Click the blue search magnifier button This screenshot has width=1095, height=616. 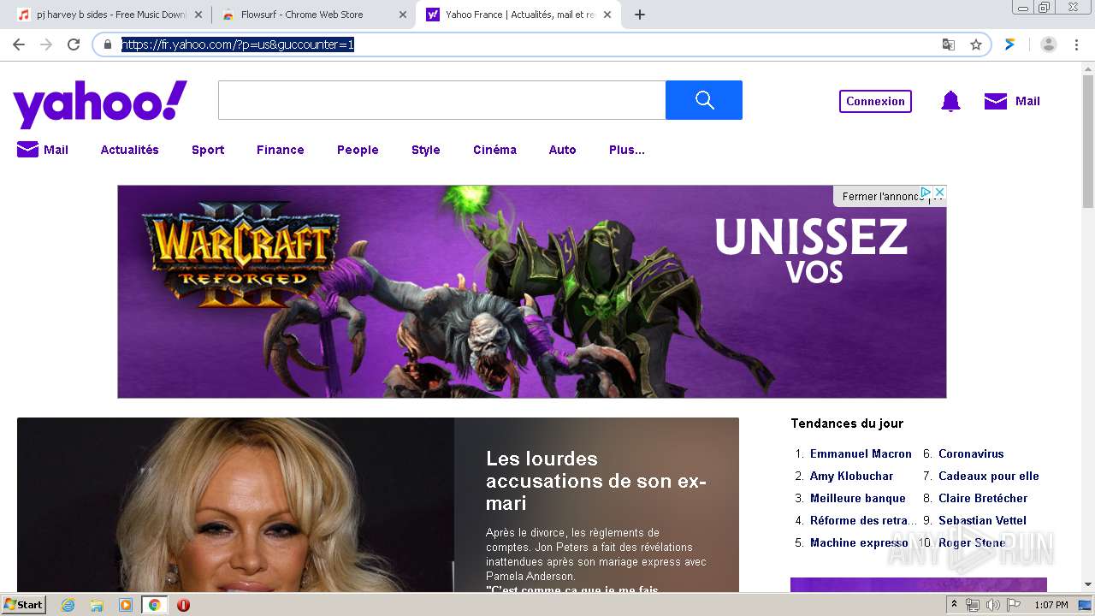click(704, 100)
